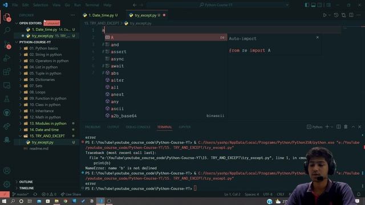The width and height of the screenshot is (365, 205).
Task: Open the File menu
Action: [15, 5]
